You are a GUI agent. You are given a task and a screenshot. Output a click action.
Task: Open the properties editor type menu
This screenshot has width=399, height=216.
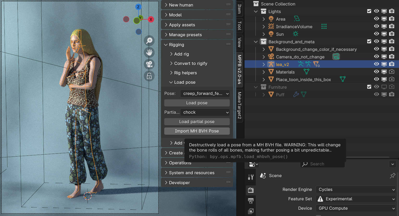[x=253, y=164]
